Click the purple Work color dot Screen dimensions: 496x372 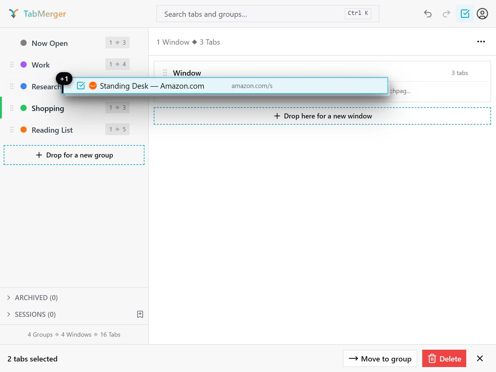(x=24, y=64)
